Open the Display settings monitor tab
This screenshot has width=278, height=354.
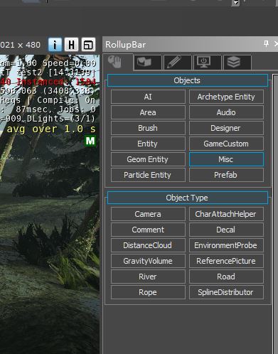pos(207,63)
